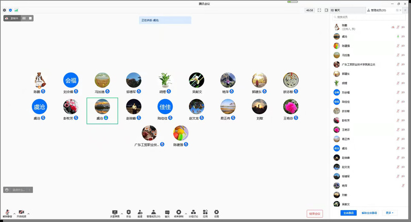Unmute microphone with 解除静音
Image resolution: width=411 pixels, height=222 pixels.
pos(7,213)
